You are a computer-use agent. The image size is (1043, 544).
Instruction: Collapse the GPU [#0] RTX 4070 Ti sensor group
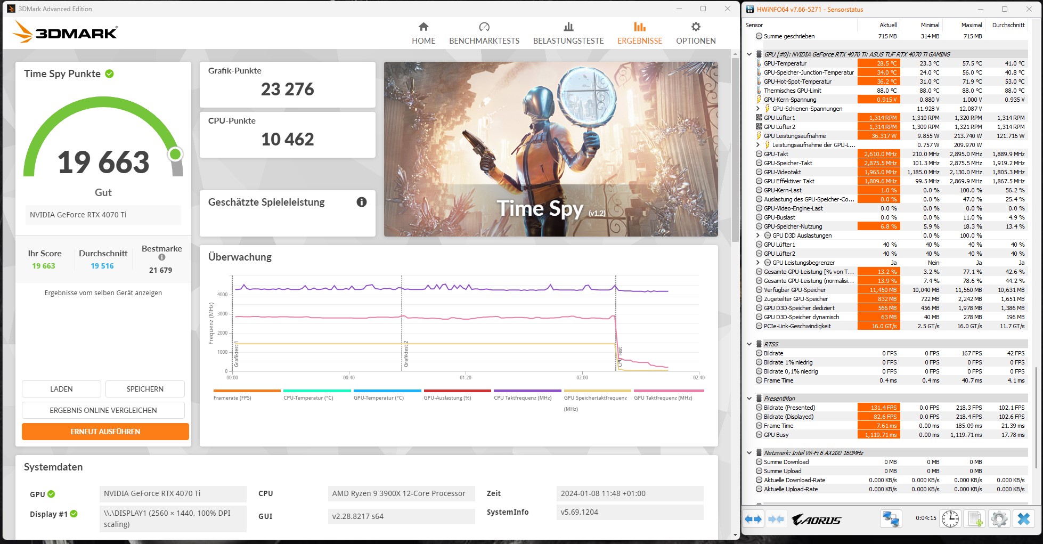[749, 54]
